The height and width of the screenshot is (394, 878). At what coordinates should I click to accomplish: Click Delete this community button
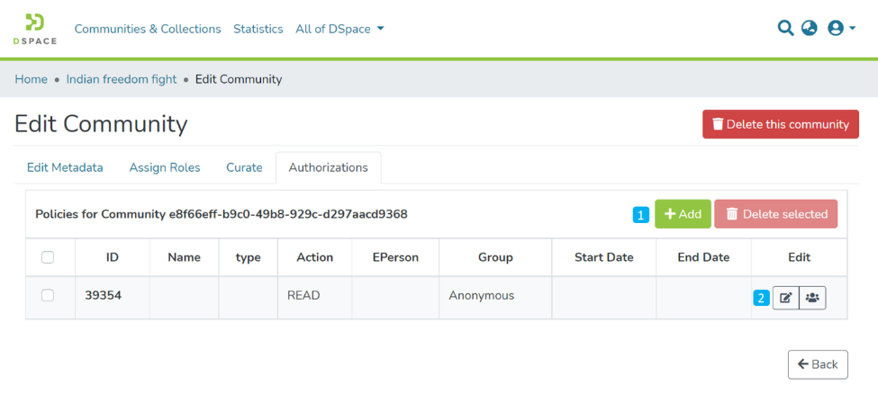[x=780, y=124]
